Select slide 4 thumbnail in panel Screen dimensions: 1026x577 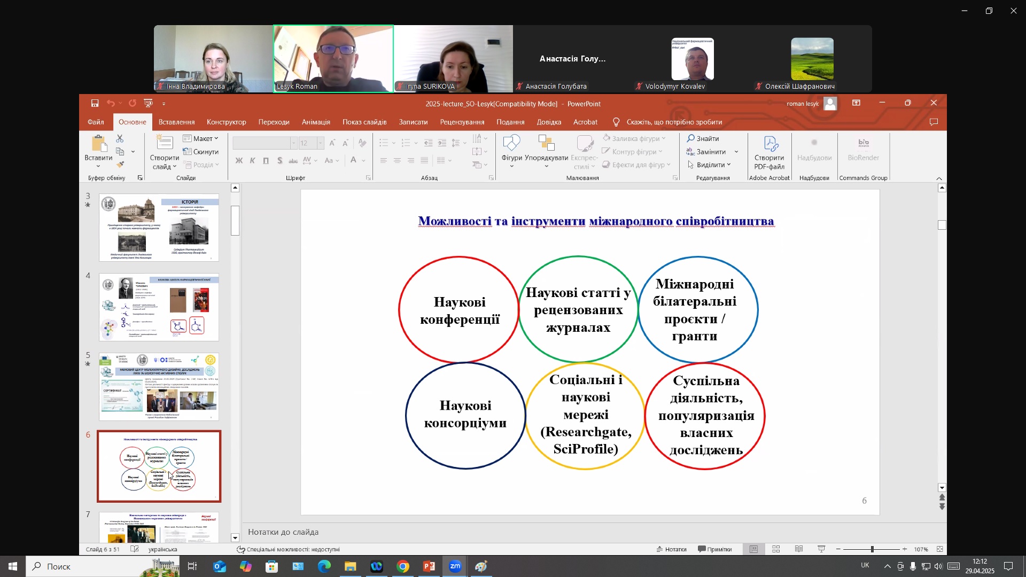pyautogui.click(x=159, y=307)
